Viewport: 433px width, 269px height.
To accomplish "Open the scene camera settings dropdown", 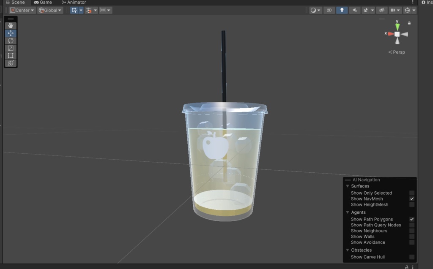I will point(395,10).
